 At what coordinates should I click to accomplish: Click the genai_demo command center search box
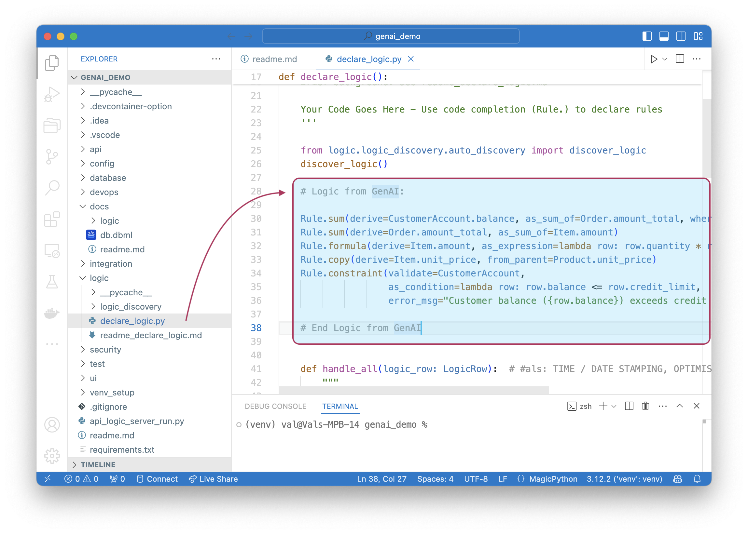[391, 36]
